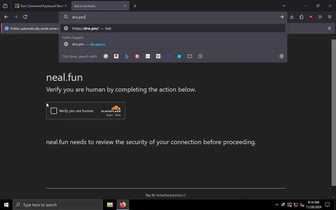Click the Firefox taskbar icon

pyautogui.click(x=123, y=205)
